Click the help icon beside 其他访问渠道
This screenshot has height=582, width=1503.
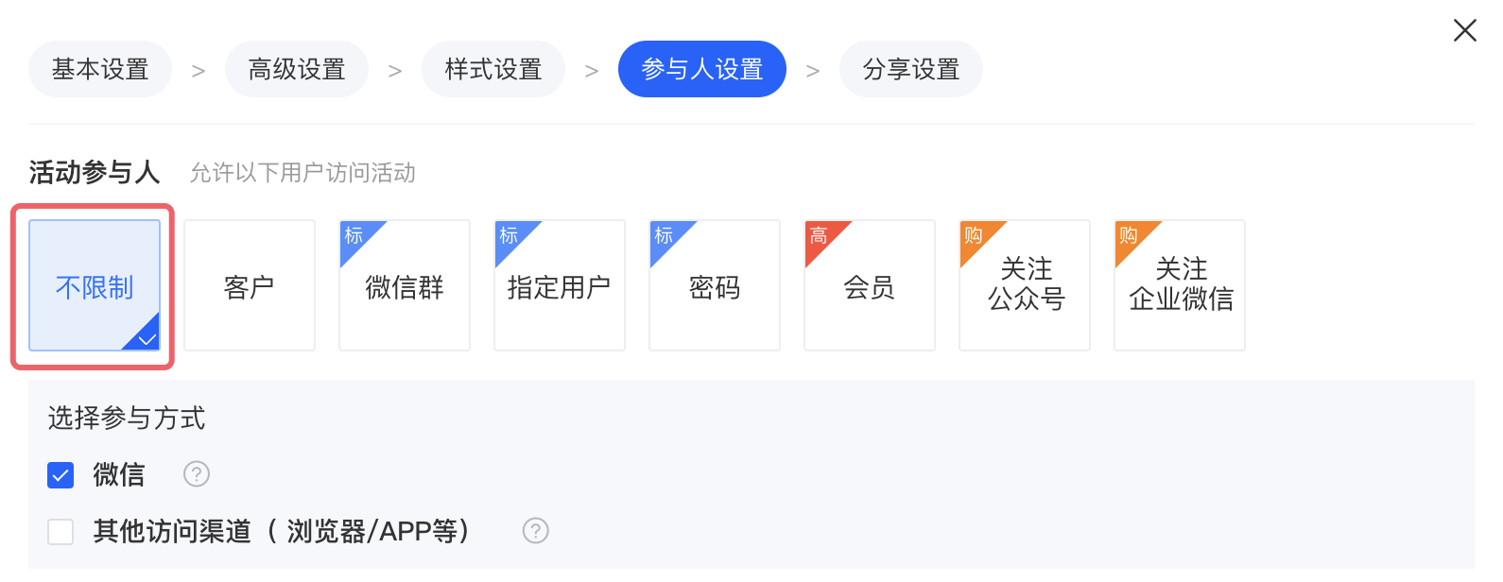point(536,531)
